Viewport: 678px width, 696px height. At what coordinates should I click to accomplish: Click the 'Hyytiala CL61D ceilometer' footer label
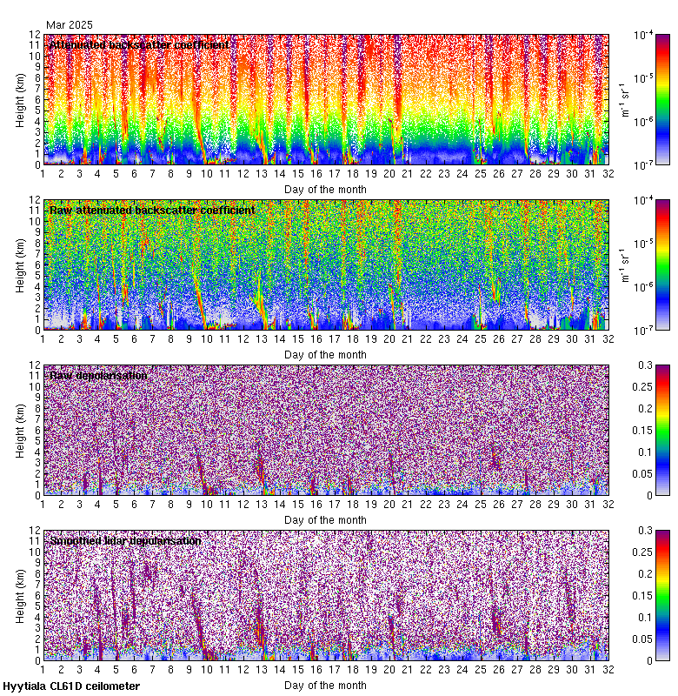pyautogui.click(x=71, y=686)
